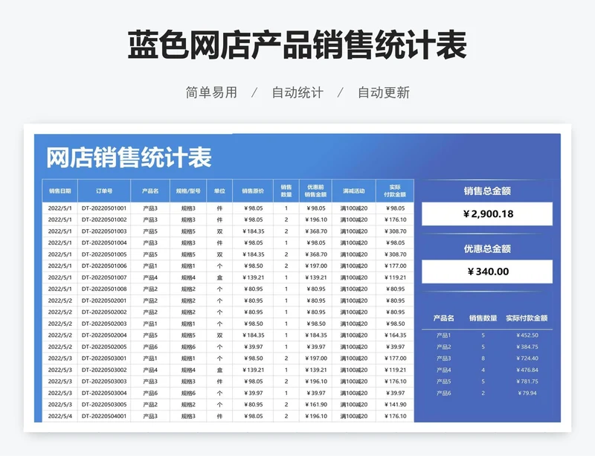
Task: Select 产品4 in the summary panel
Action: click(443, 370)
